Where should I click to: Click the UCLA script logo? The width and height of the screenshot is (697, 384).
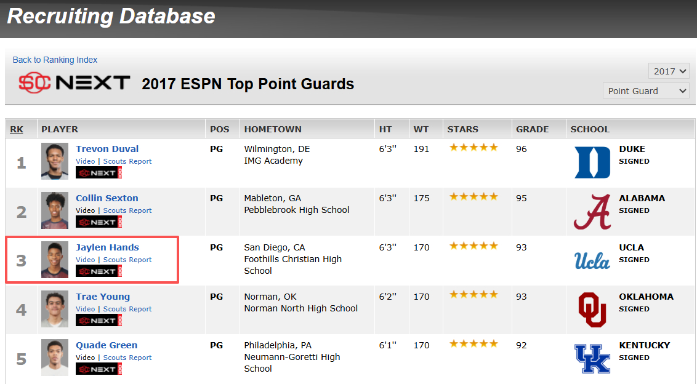(592, 260)
